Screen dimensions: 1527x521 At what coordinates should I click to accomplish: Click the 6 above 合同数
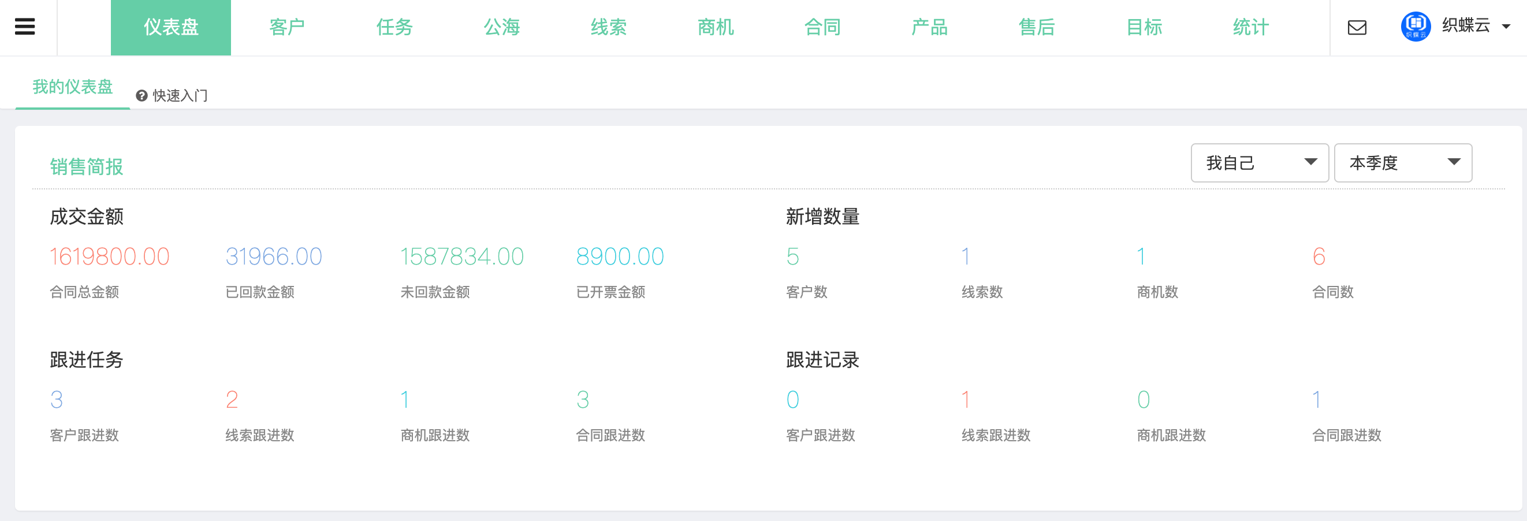[1319, 256]
